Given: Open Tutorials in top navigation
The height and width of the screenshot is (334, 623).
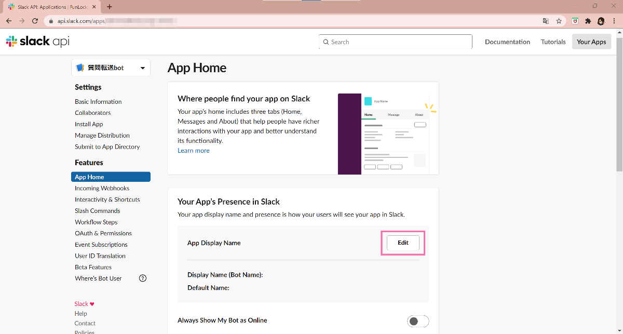Looking at the screenshot, I should tap(553, 42).
